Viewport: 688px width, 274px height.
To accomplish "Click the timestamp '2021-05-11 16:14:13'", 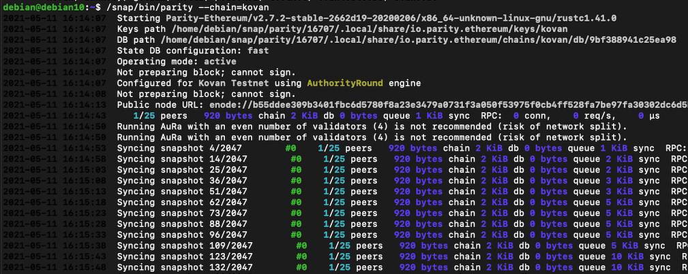I will pos(54,105).
